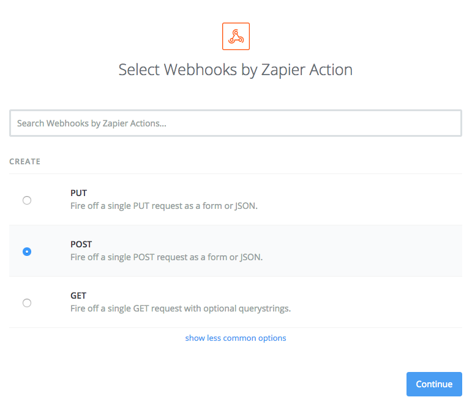Click the Webhooks by Zapier logo icon
The height and width of the screenshot is (419, 472).
pyautogui.click(x=236, y=37)
